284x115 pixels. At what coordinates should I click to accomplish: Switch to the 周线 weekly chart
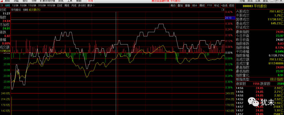(x=67, y=5)
